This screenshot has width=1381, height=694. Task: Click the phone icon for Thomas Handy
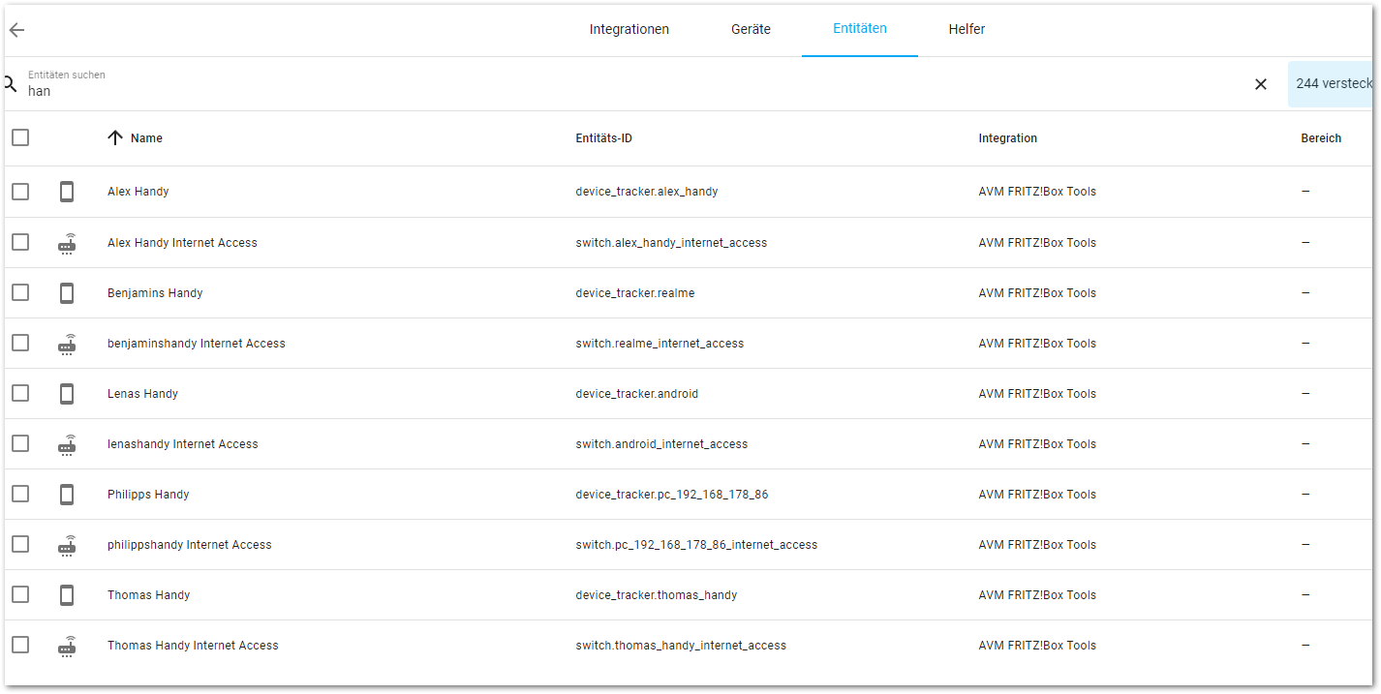(x=67, y=595)
